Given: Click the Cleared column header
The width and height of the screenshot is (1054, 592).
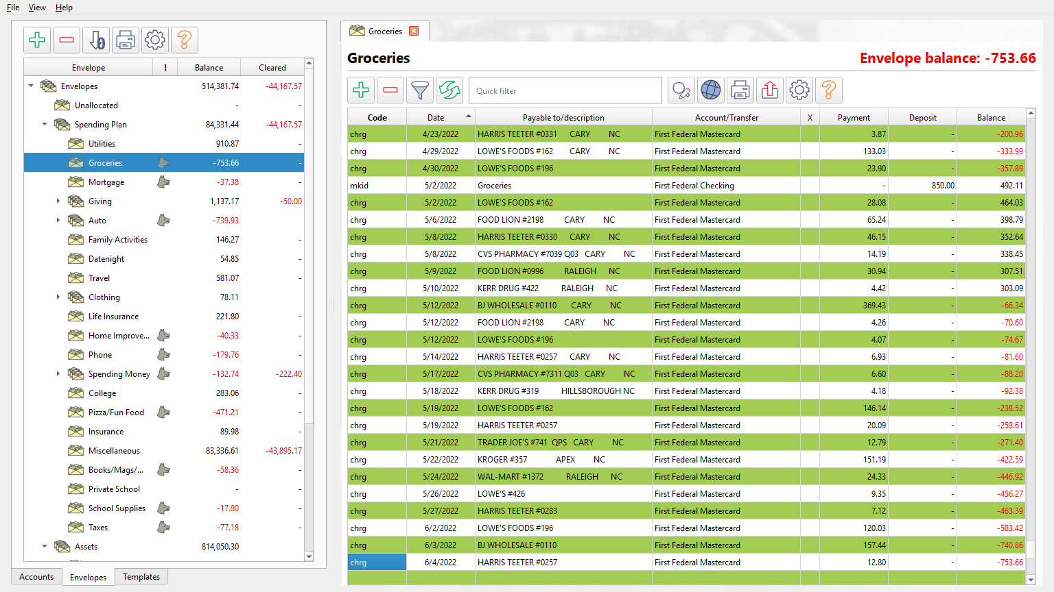Looking at the screenshot, I should click(272, 67).
